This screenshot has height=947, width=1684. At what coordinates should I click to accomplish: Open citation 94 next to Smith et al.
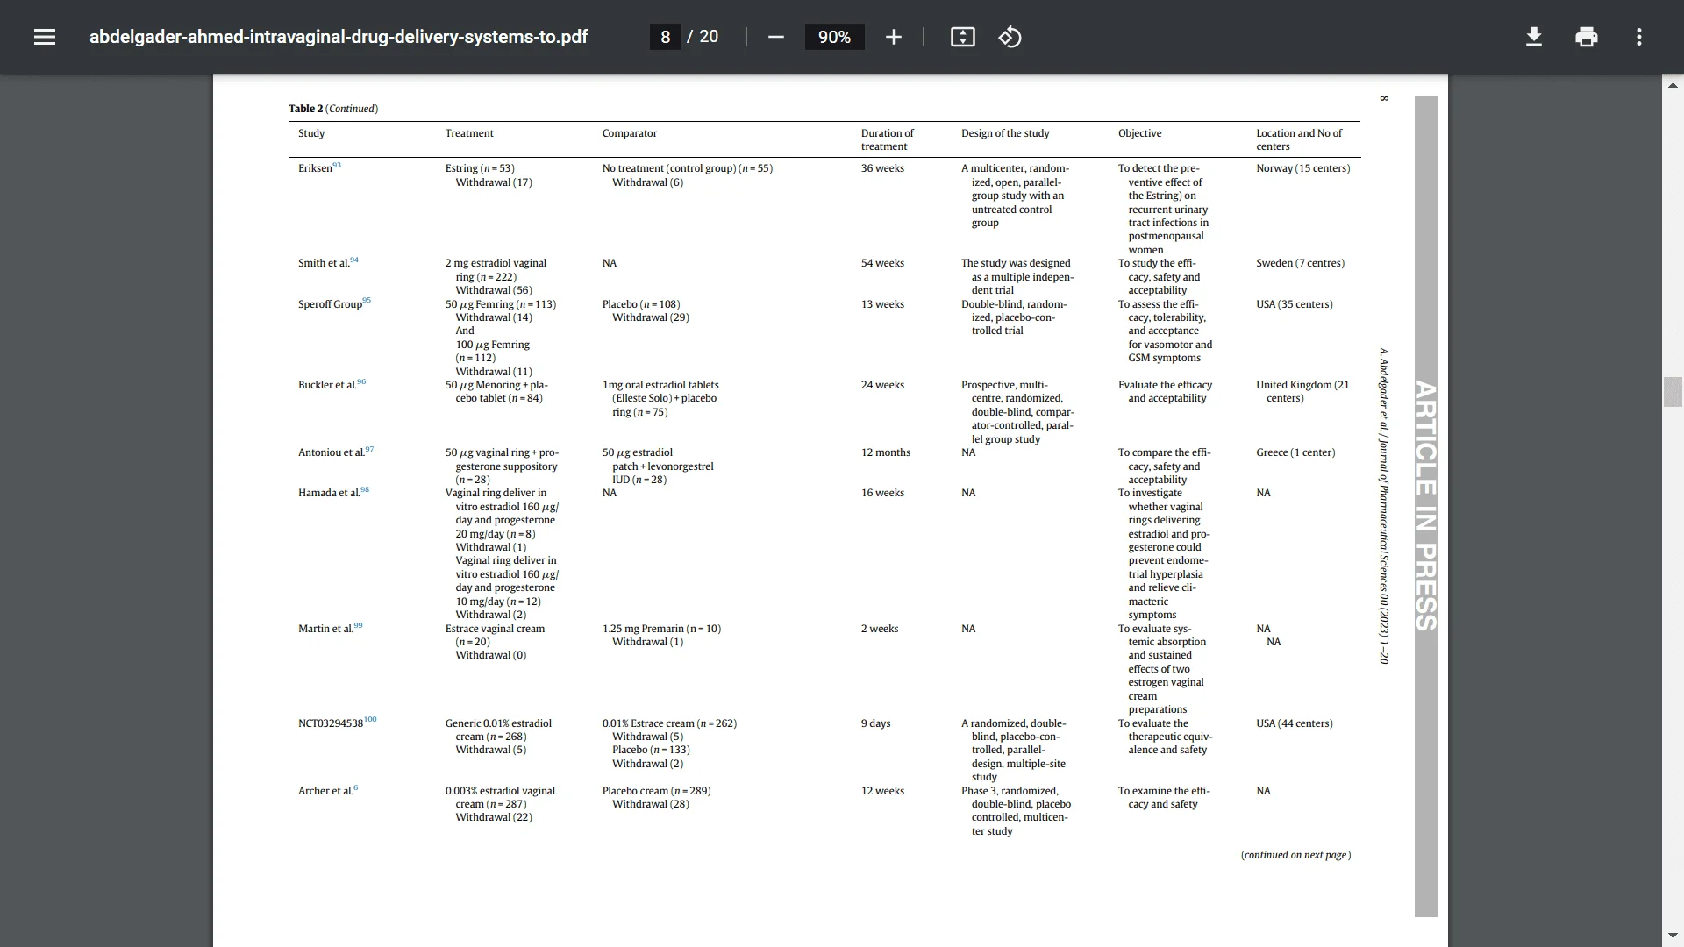coord(354,260)
